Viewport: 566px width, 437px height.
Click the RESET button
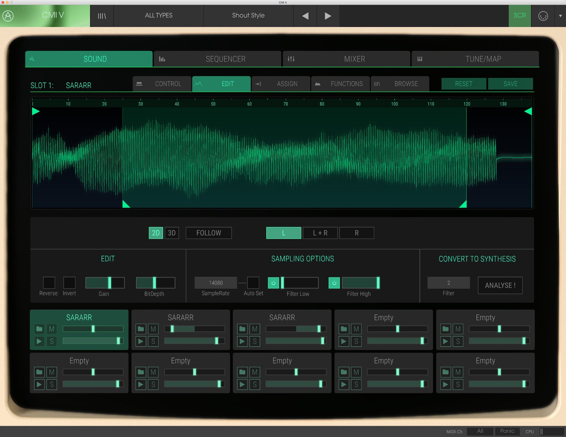pos(464,84)
